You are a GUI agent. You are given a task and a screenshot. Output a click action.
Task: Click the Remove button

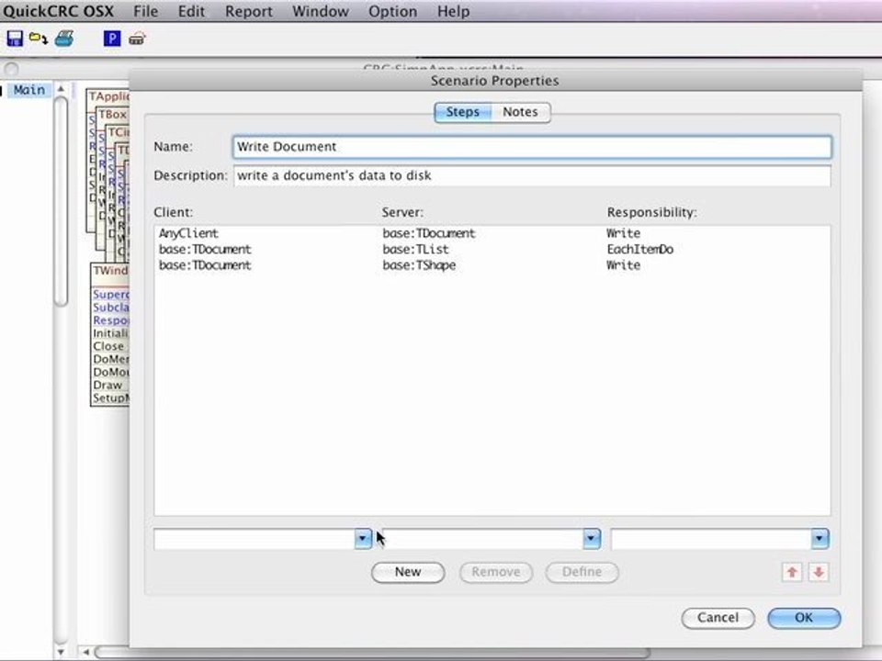click(x=495, y=572)
